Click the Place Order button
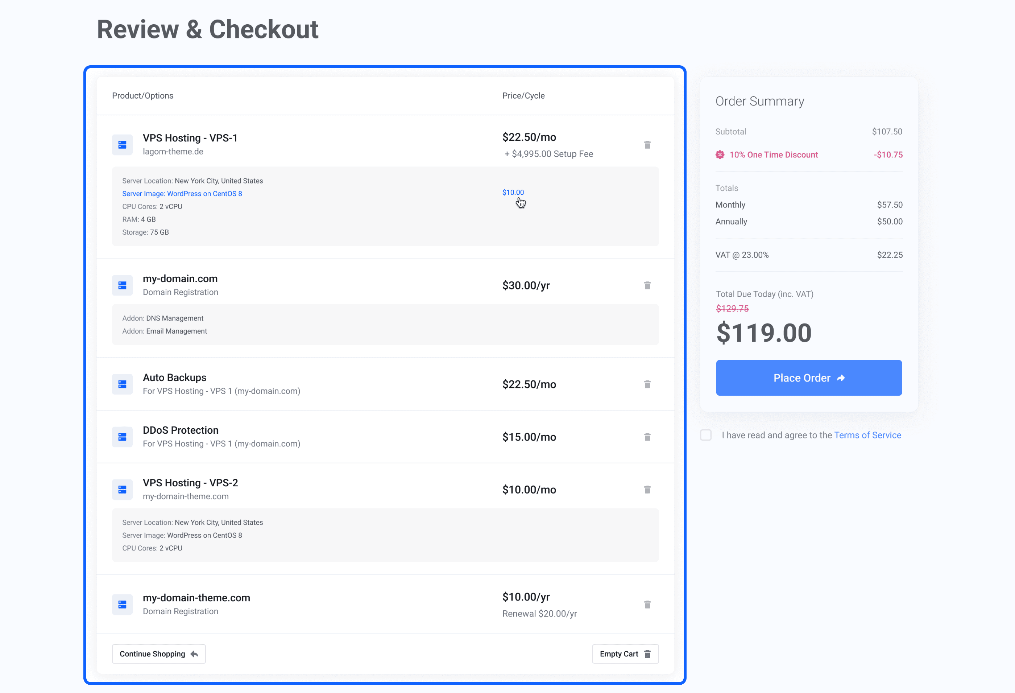This screenshot has height=693, width=1015. coord(808,378)
